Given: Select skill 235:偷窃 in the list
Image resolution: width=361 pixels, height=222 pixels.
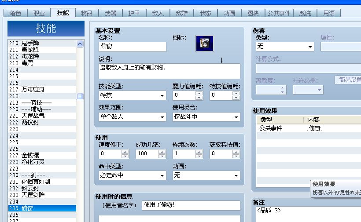Looking at the screenshot, I should pos(42,208).
